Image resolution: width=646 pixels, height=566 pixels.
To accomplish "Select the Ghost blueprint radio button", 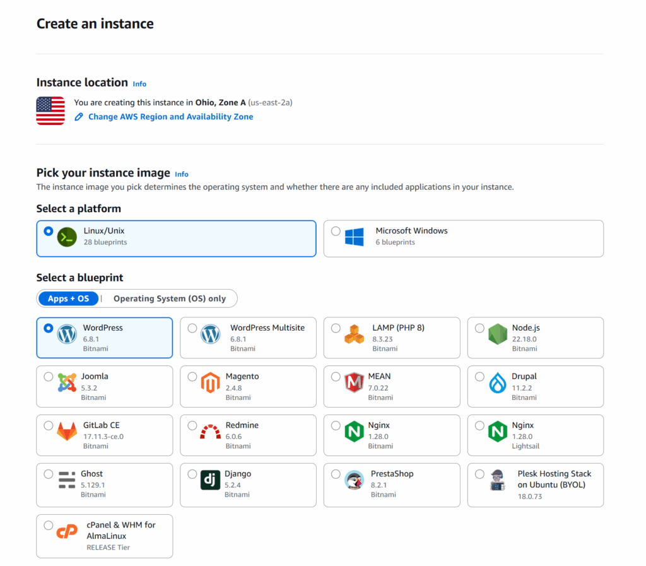I will coord(49,474).
